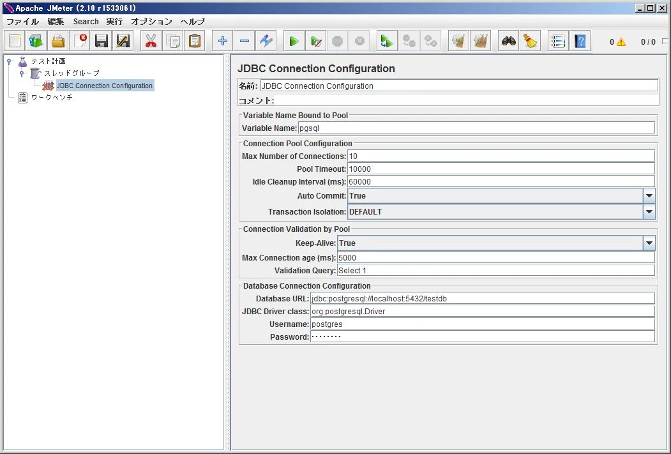This screenshot has width=671, height=454.
Task: Open the Search menu
Action: tap(86, 22)
